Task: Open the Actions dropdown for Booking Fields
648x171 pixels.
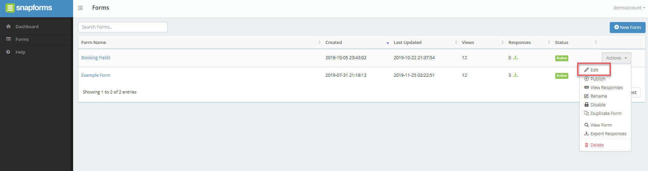Action: pyautogui.click(x=616, y=58)
